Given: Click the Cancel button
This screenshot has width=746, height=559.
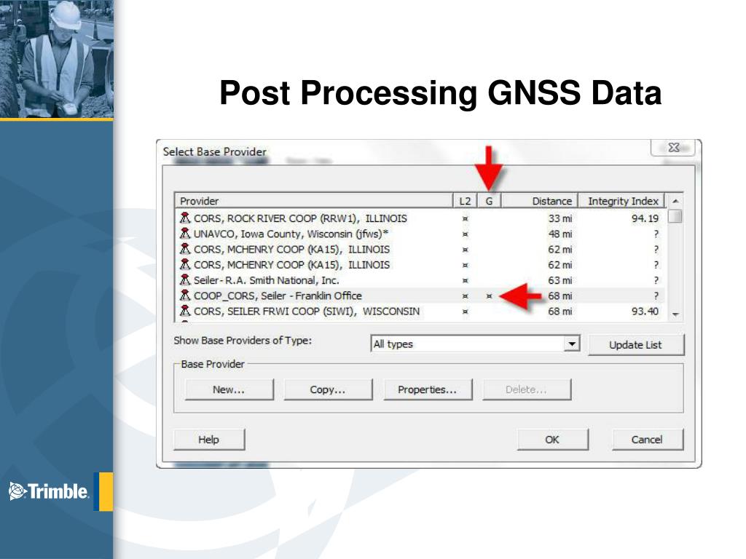Looking at the screenshot, I should click(647, 439).
